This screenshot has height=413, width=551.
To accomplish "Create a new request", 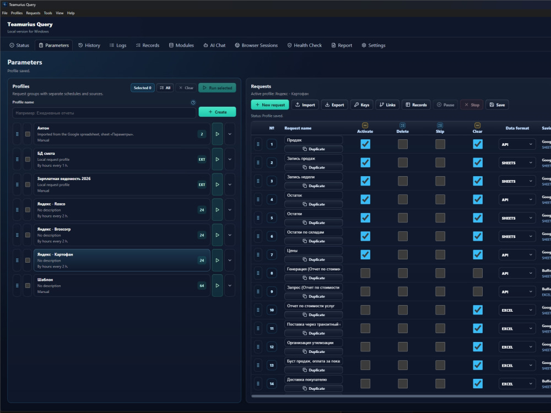I will click(x=270, y=105).
